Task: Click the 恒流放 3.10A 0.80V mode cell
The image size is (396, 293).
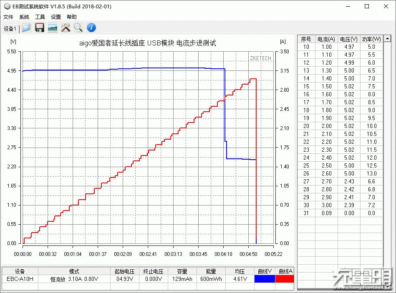Action: point(74,279)
